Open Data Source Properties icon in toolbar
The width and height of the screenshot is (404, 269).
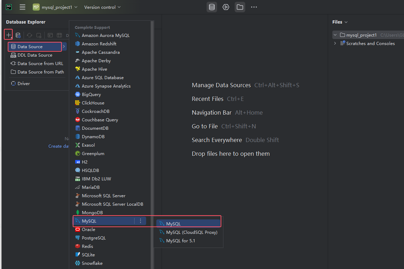click(18, 35)
